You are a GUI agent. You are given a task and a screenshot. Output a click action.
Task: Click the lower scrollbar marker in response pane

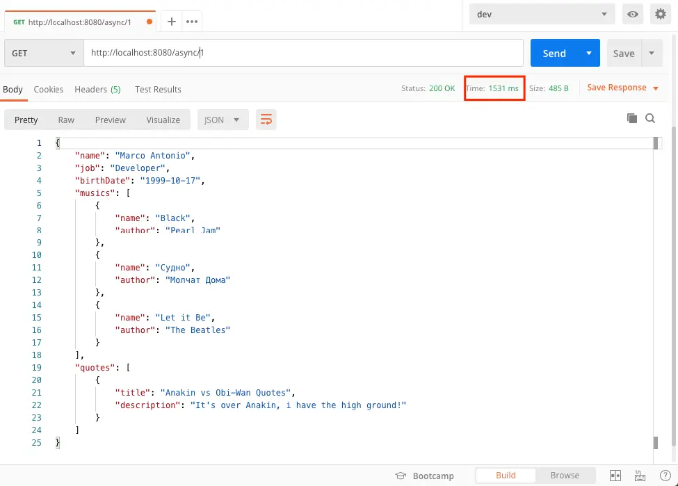click(x=656, y=442)
